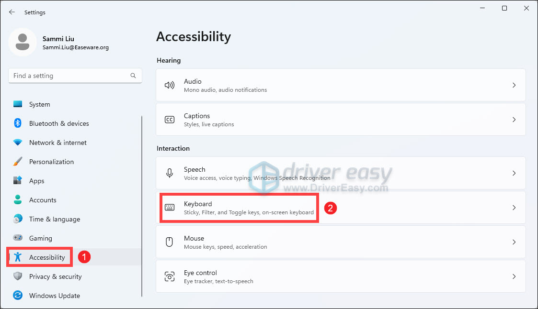Viewport: 538px width, 309px height.
Task: Expand the Eye control chevron
Action: coord(514,276)
